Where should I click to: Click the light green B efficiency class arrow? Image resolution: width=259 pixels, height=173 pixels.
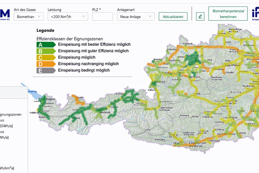click(46, 51)
